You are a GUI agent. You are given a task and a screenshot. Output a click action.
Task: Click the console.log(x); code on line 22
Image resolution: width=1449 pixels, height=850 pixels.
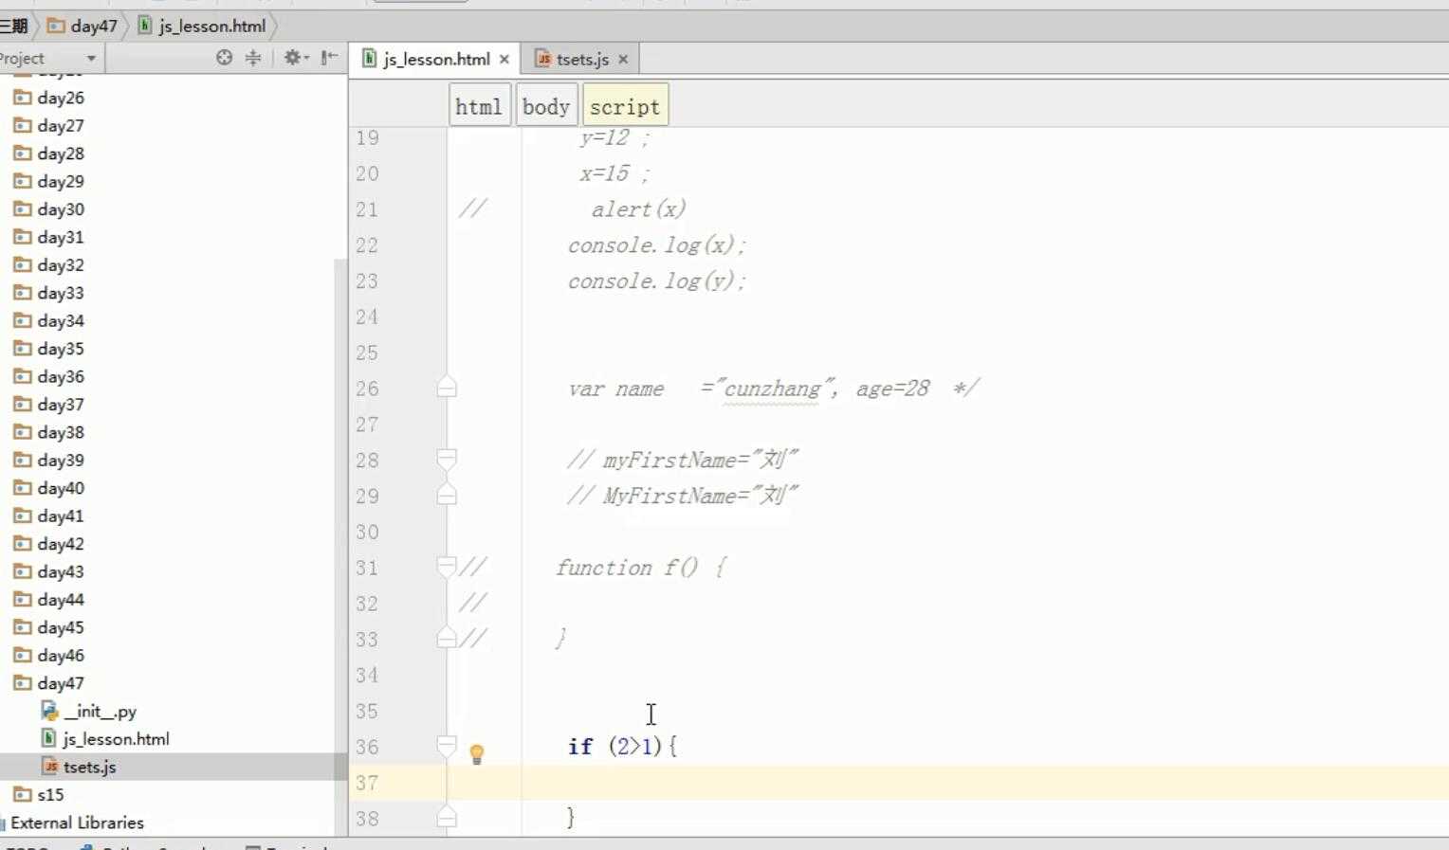(x=657, y=244)
